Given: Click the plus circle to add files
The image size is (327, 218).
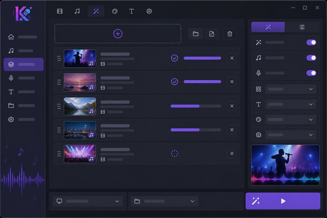Looking at the screenshot, I should tap(118, 34).
